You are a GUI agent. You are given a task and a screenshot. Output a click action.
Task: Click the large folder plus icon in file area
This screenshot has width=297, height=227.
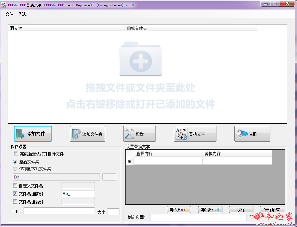pyautogui.click(x=141, y=59)
